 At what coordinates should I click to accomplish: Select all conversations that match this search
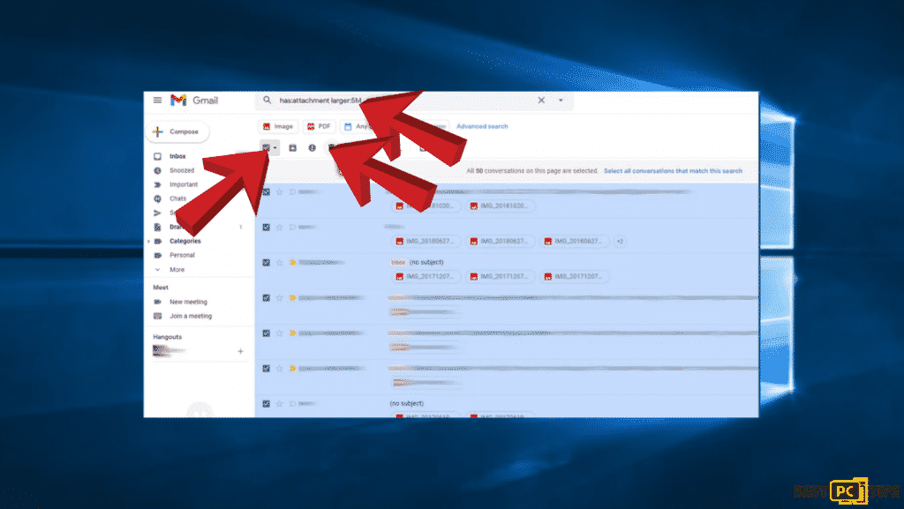pyautogui.click(x=673, y=171)
